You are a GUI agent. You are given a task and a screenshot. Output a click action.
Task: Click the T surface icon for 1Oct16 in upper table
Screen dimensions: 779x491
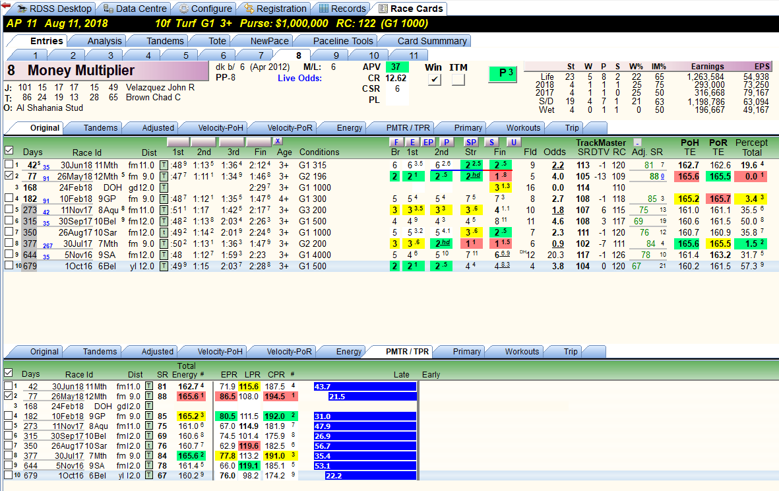(164, 267)
